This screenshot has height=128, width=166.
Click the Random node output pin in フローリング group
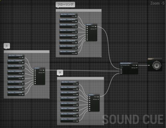pyautogui.click(x=96, y=27)
